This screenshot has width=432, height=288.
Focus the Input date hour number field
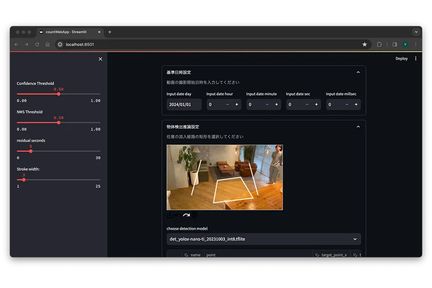pyautogui.click(x=215, y=104)
